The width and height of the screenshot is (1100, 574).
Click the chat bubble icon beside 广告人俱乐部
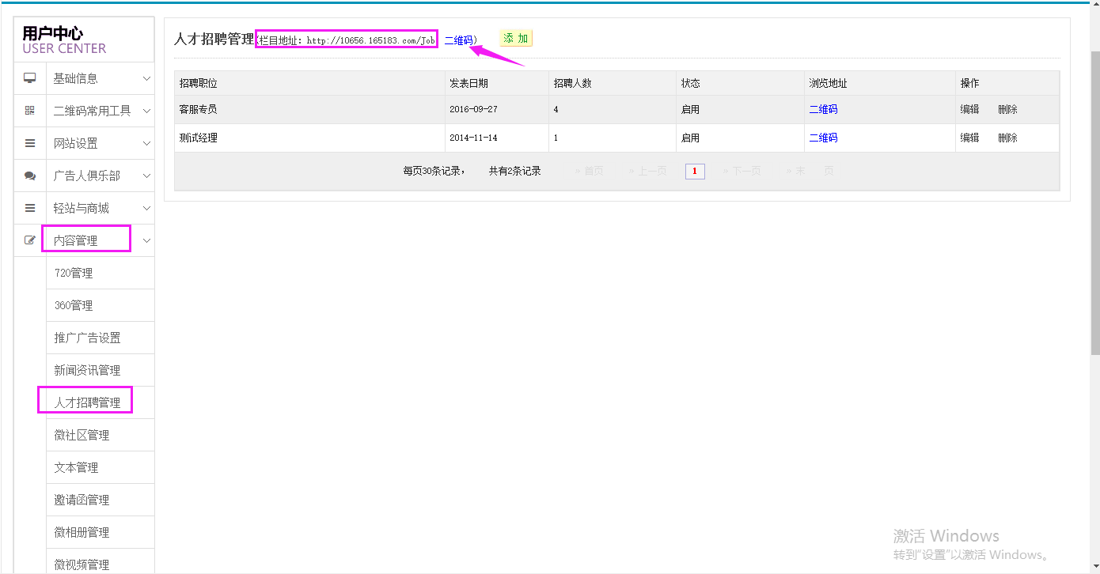[30, 176]
